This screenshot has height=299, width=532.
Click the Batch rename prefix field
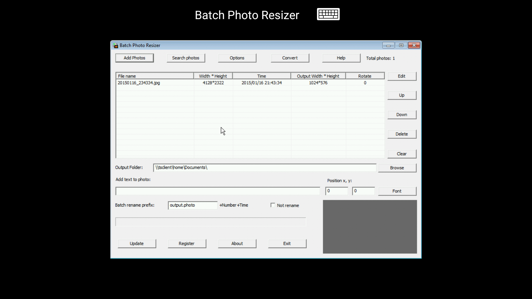(x=193, y=205)
